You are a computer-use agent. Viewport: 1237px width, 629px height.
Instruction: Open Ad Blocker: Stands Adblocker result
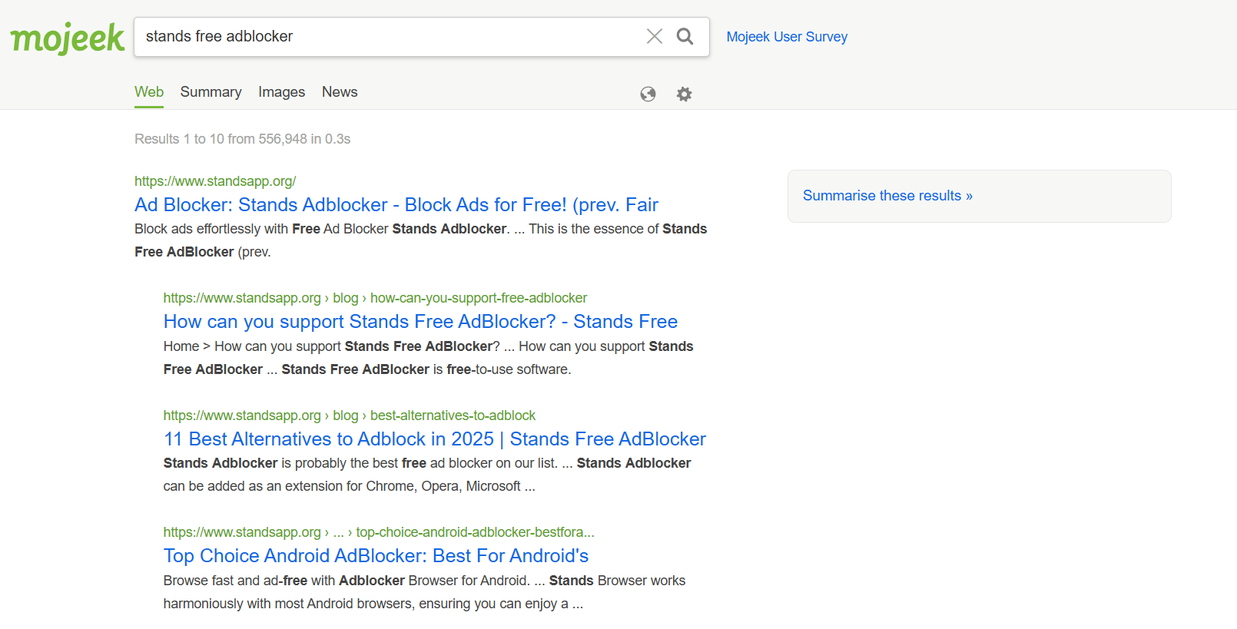(x=396, y=205)
